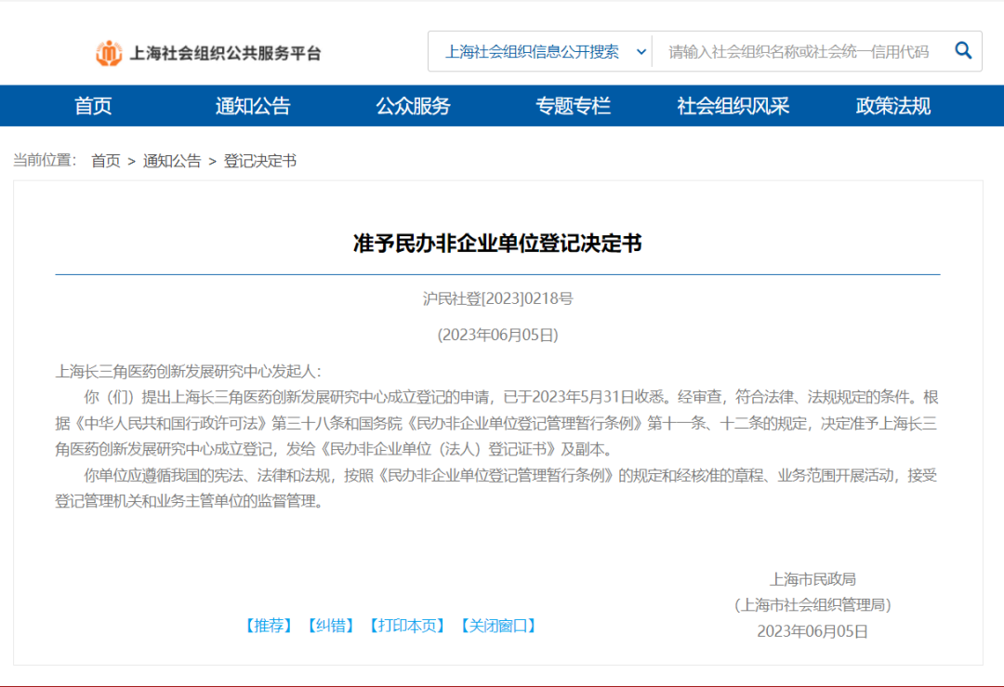This screenshot has height=687, width=1004.
Task: Close window via 【关闭窗口】 link
Action: pos(498,626)
